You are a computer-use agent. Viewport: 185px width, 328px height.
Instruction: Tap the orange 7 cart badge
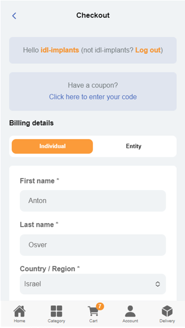pyautogui.click(x=100, y=306)
